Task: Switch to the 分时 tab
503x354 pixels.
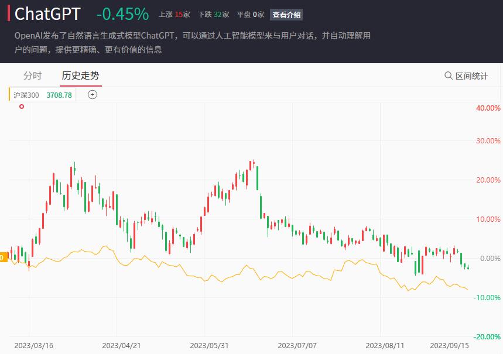Action: click(32, 75)
